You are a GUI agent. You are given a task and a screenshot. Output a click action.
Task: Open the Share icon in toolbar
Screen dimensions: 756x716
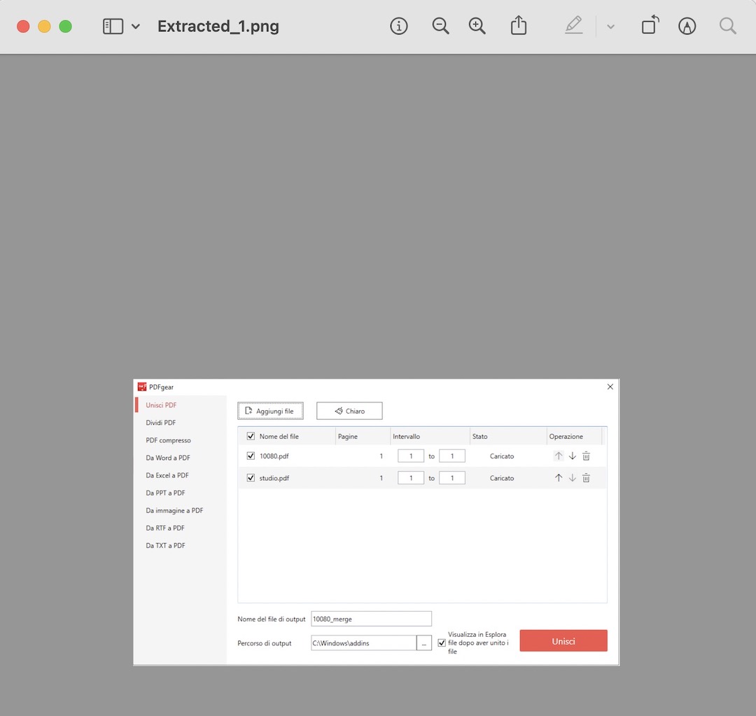[518, 27]
